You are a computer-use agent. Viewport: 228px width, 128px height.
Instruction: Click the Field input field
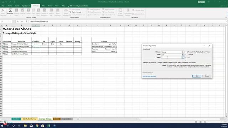172,55
